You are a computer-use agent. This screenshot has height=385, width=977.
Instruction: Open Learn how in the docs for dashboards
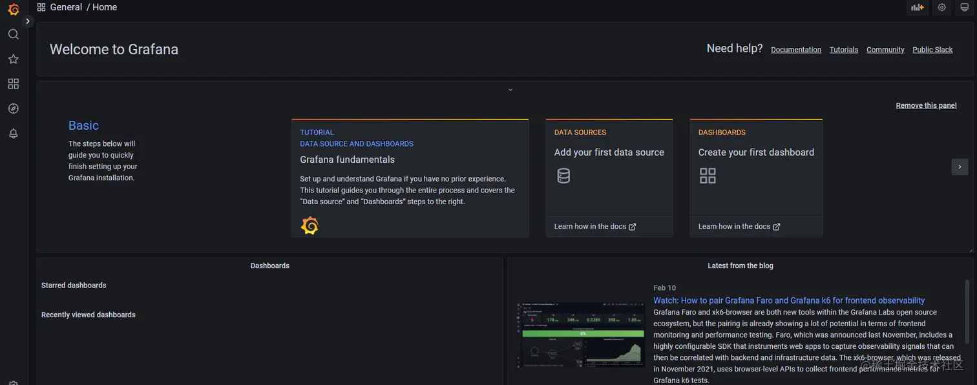pos(739,227)
